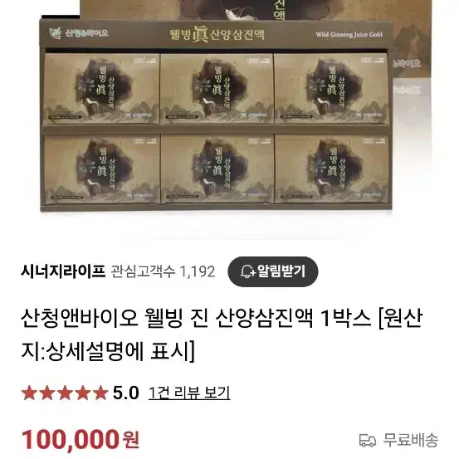
Task: Tap the top-middle ginseng box in image
Action: click(x=217, y=89)
